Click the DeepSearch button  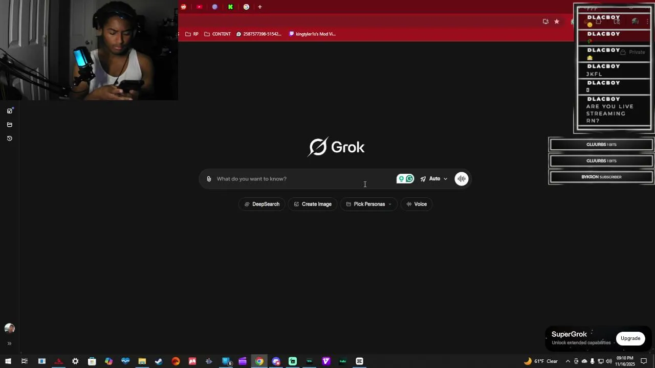point(262,204)
